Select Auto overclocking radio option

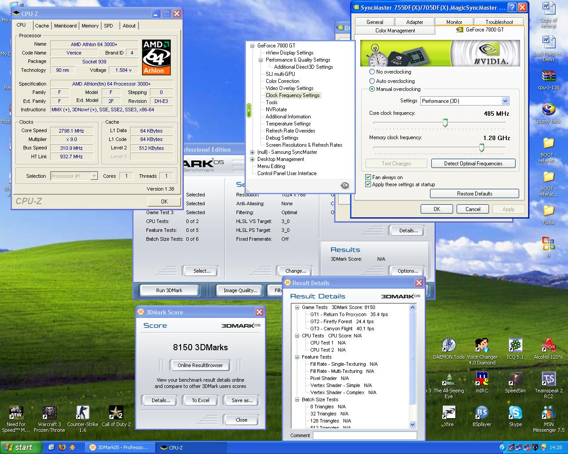tap(372, 81)
